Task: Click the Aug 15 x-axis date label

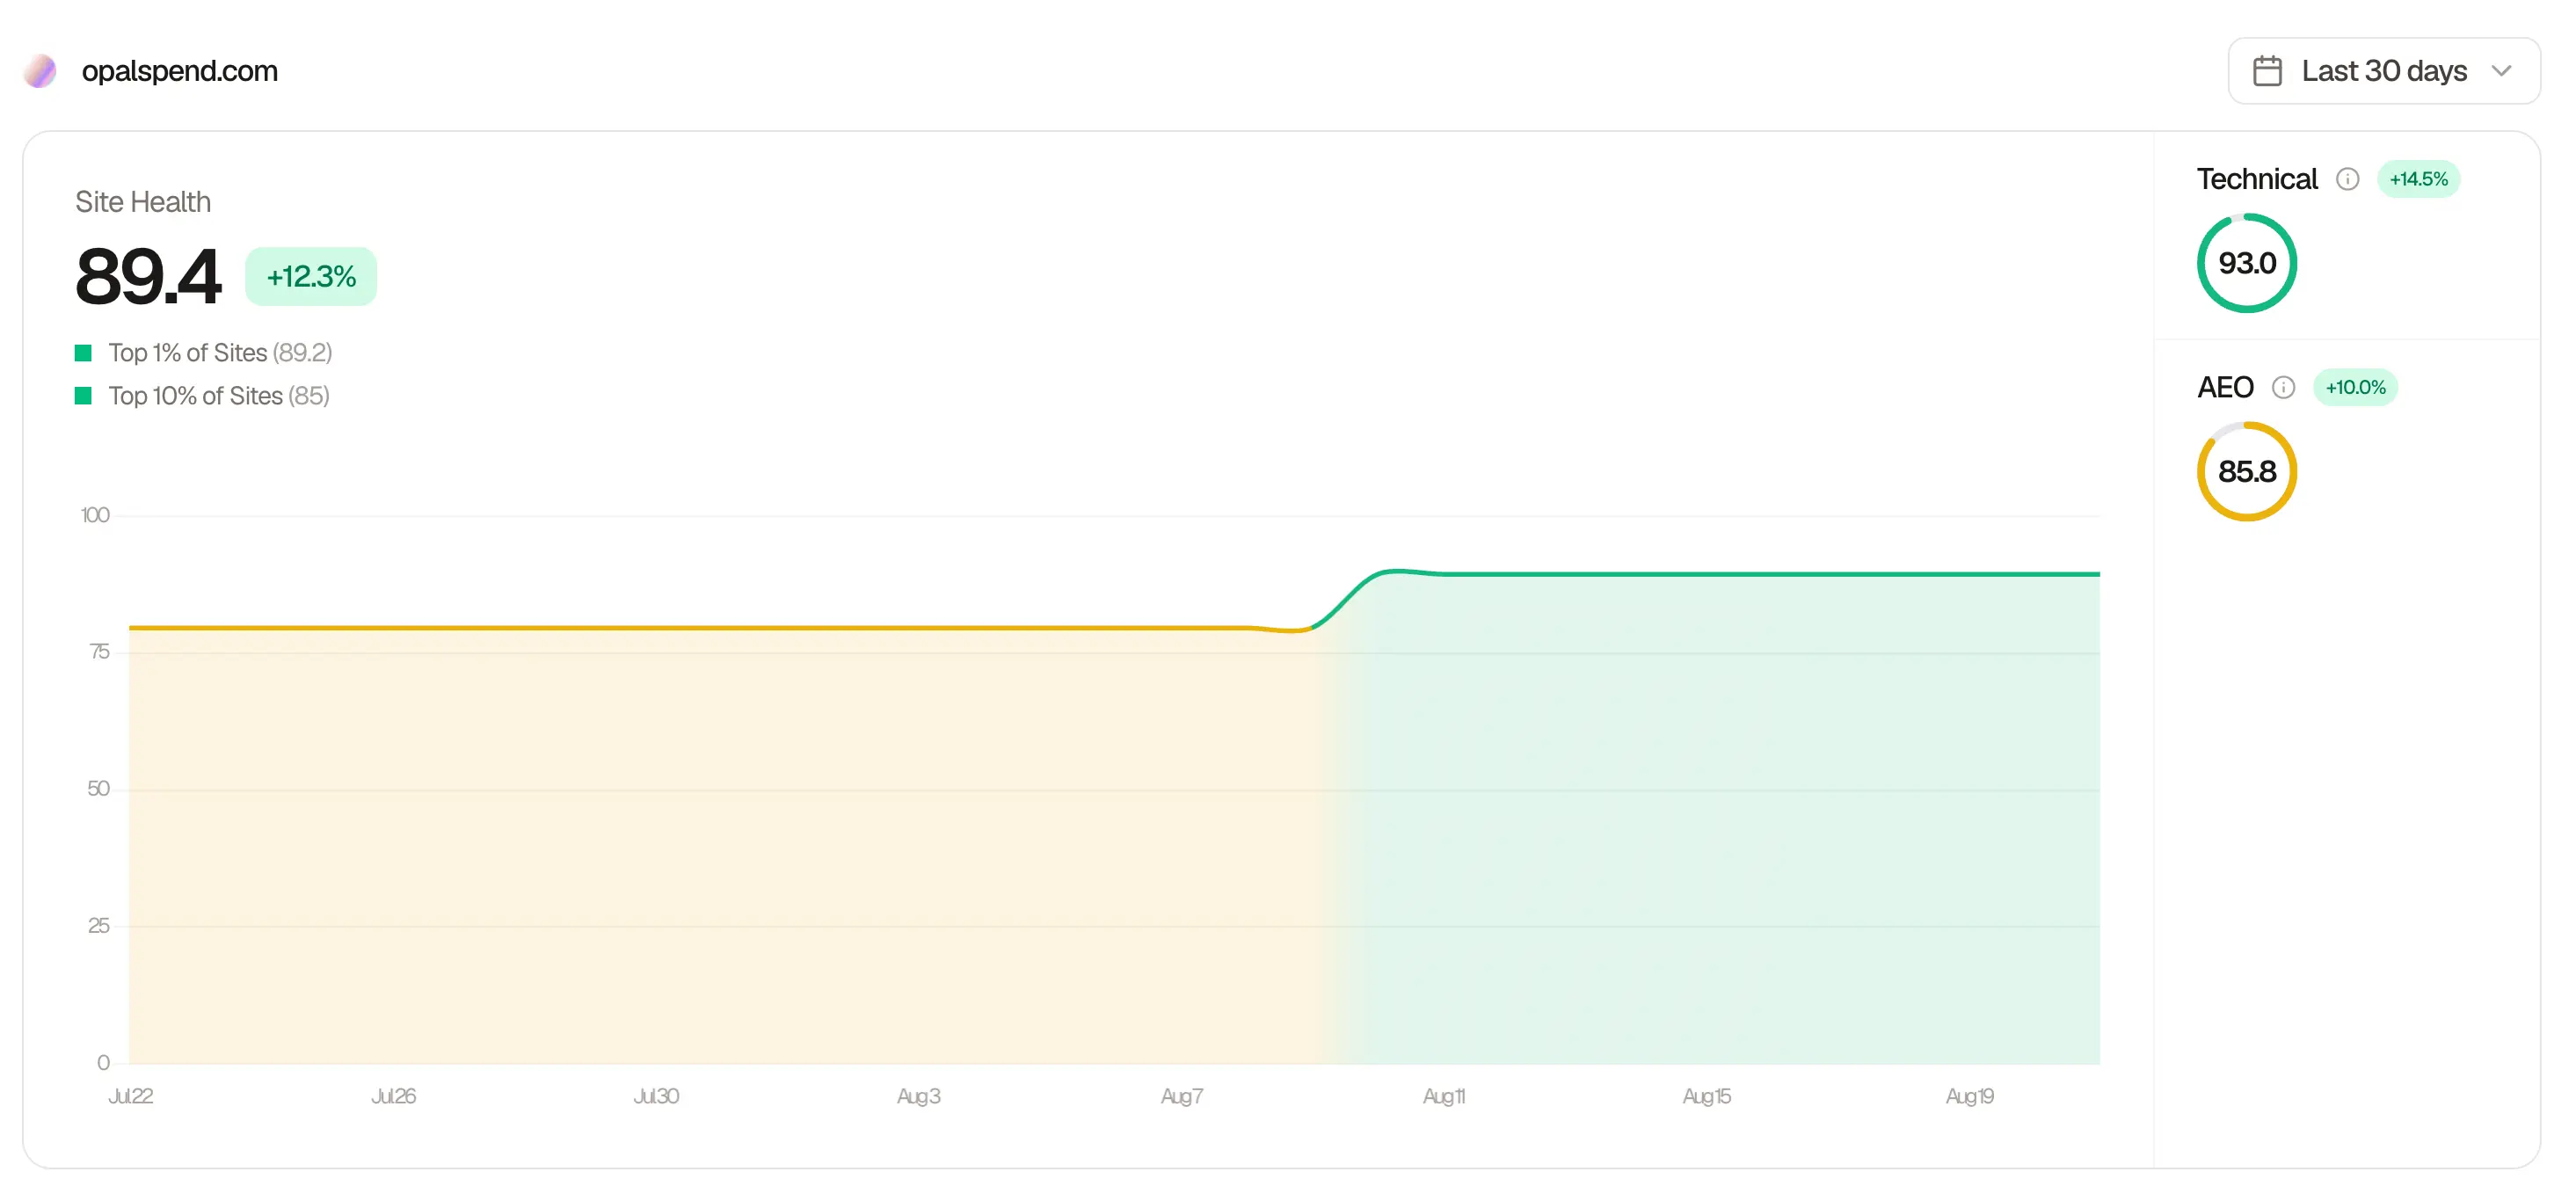Action: click(1706, 1096)
